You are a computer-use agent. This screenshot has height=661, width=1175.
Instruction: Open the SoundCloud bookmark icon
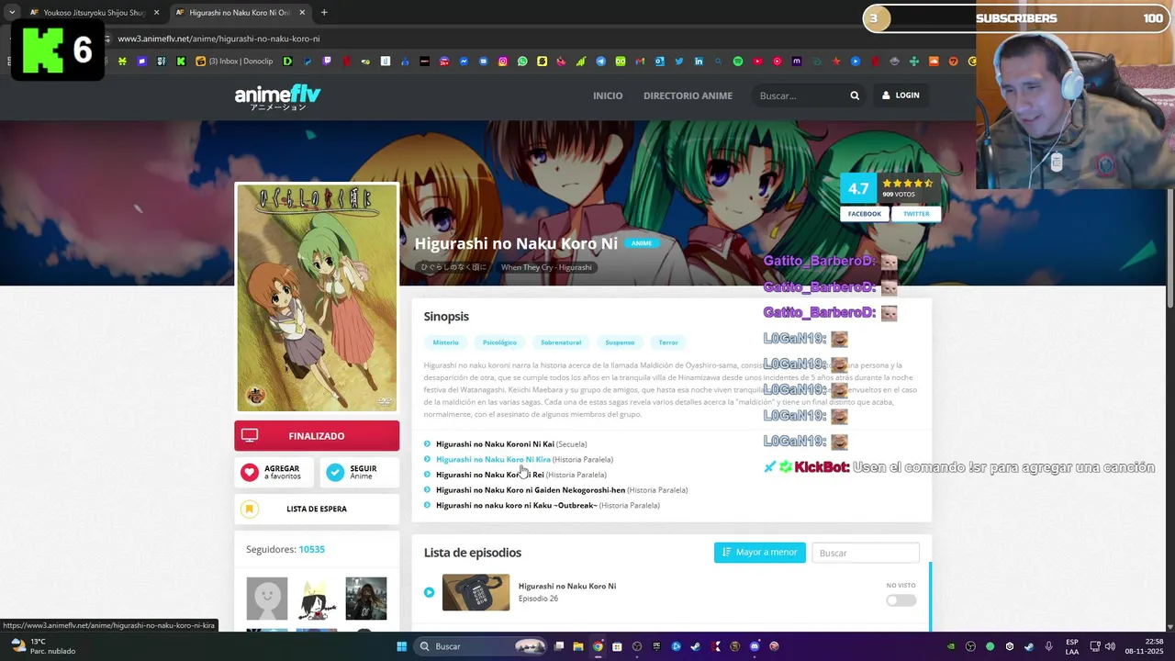934,62
